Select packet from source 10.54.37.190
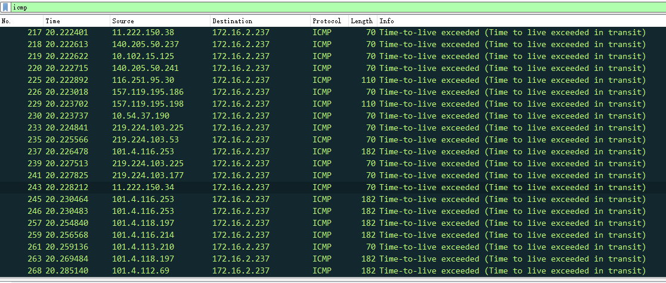This screenshot has height=283, width=666. click(333, 116)
